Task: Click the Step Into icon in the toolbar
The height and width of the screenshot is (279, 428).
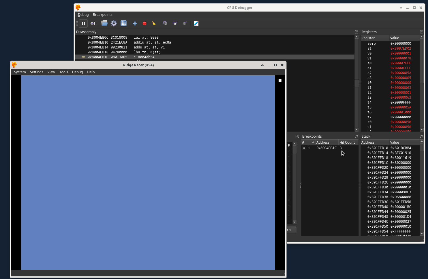Action: [165, 23]
